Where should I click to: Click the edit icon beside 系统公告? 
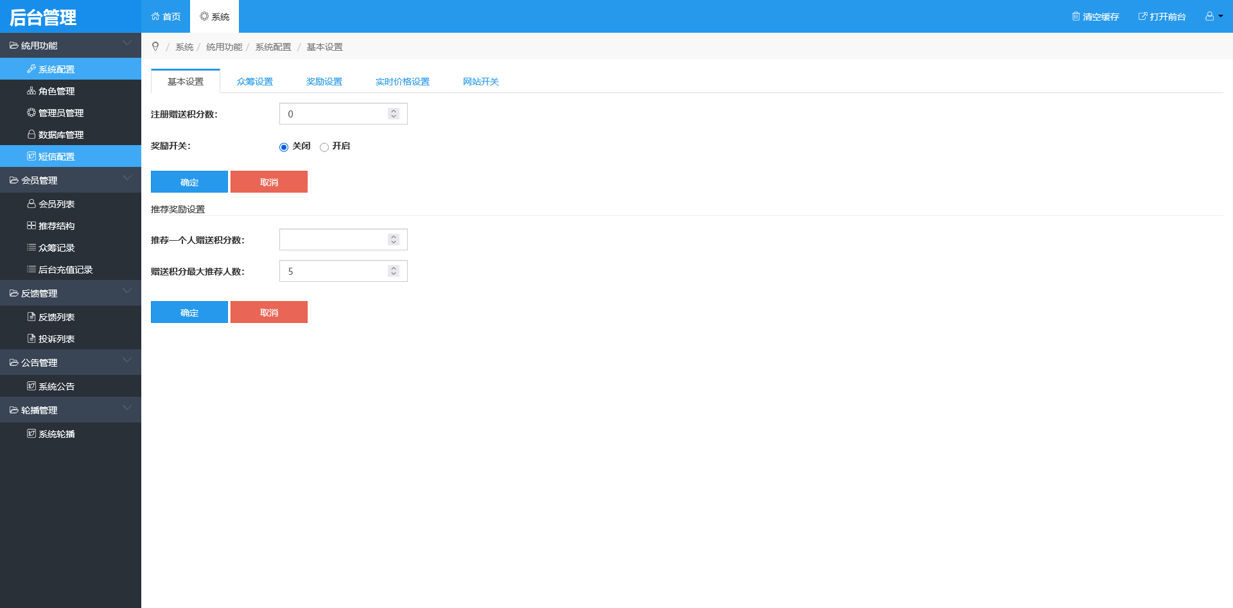(x=31, y=386)
